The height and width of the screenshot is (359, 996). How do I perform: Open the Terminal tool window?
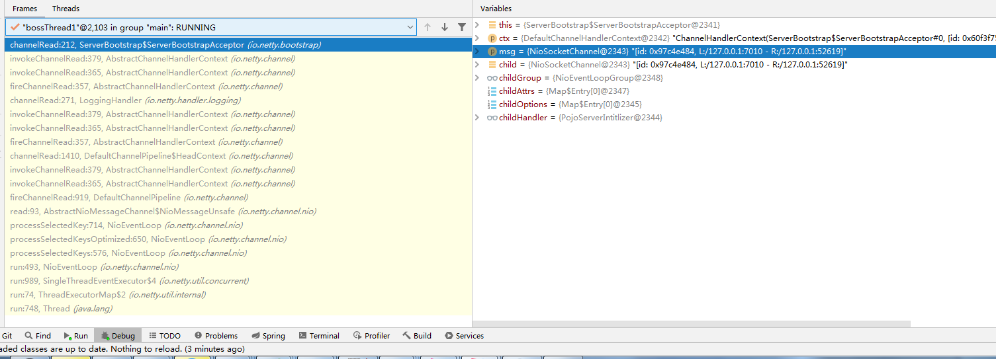pos(319,336)
